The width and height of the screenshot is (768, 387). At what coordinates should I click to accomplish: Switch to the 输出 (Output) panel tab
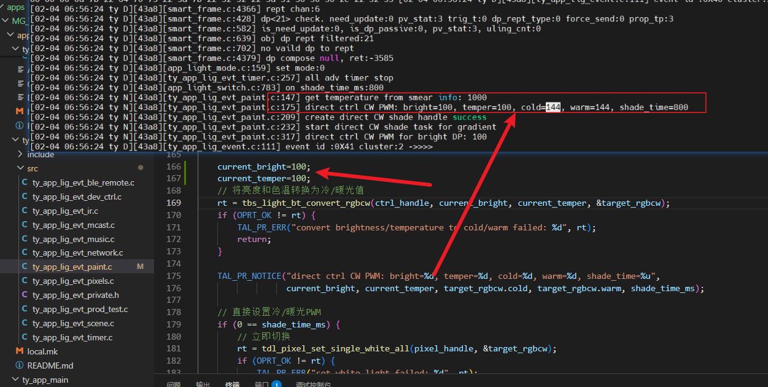[203, 385]
